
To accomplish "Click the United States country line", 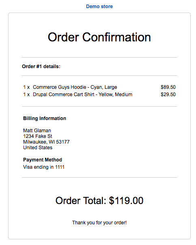I will (38, 148).
